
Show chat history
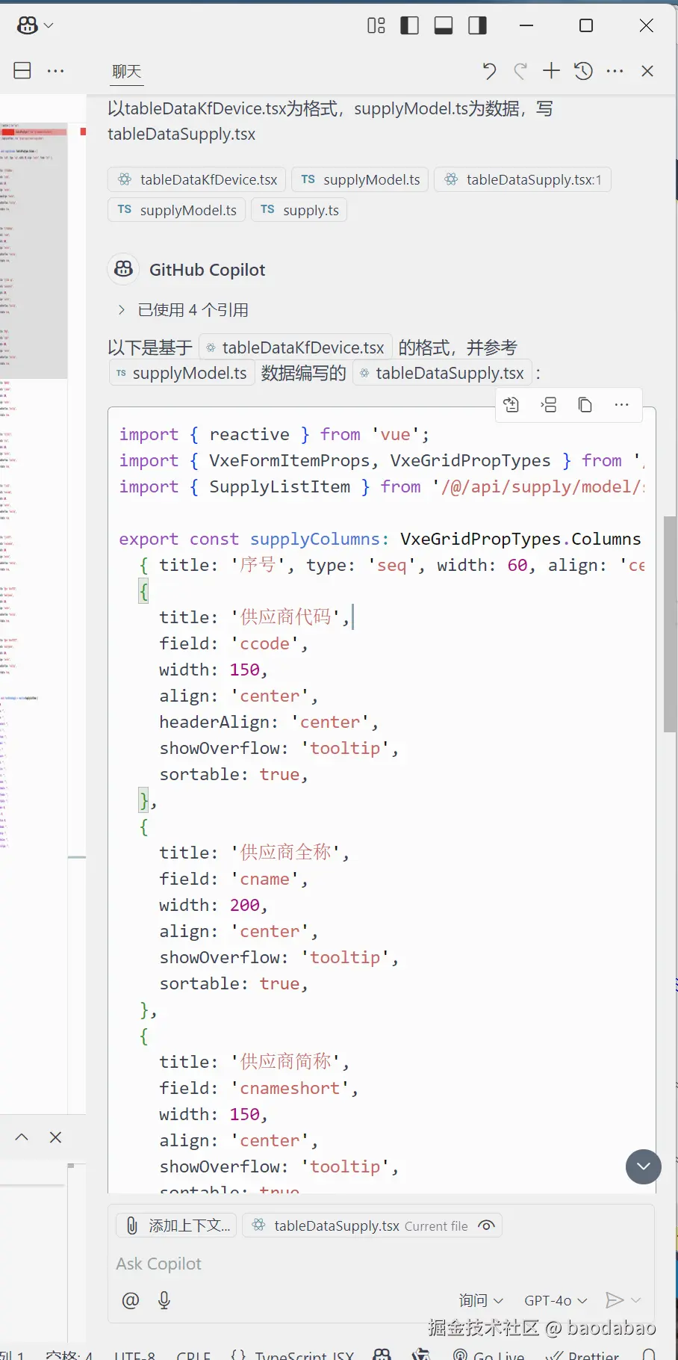tap(583, 71)
